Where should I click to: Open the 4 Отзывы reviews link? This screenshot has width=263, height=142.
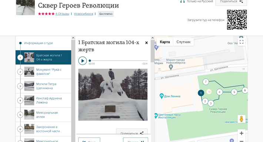click(x=62, y=14)
